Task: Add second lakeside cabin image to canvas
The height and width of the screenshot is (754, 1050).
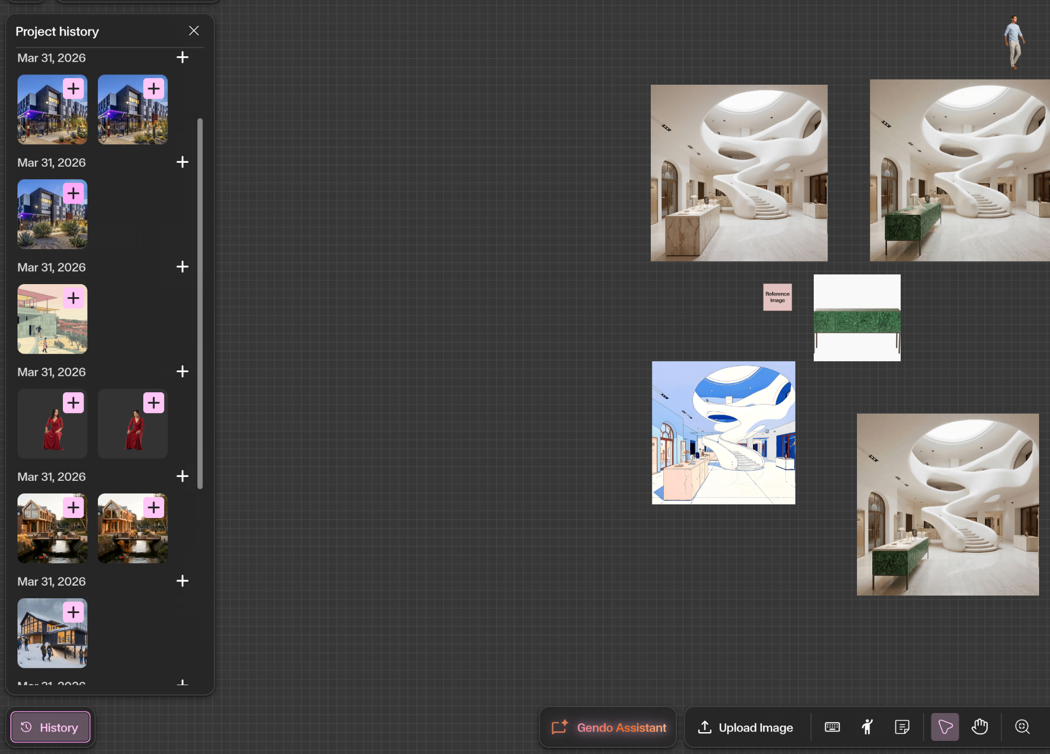Action: point(154,508)
